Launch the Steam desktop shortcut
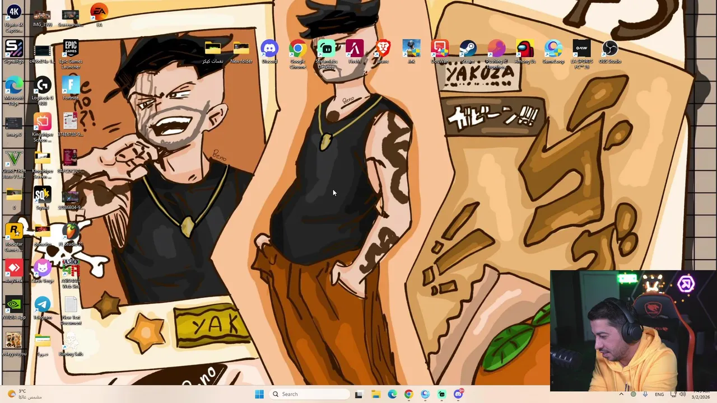 [x=468, y=52]
